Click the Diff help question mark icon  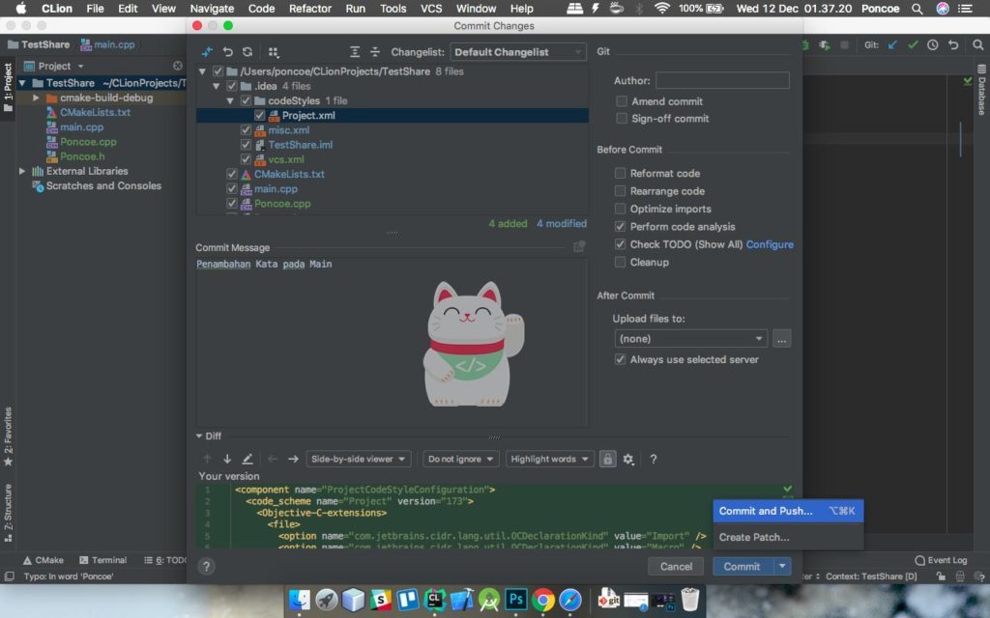pyautogui.click(x=654, y=459)
